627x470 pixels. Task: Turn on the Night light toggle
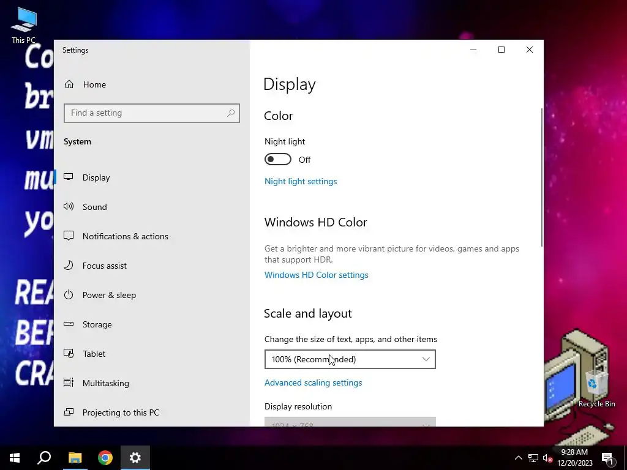point(278,160)
